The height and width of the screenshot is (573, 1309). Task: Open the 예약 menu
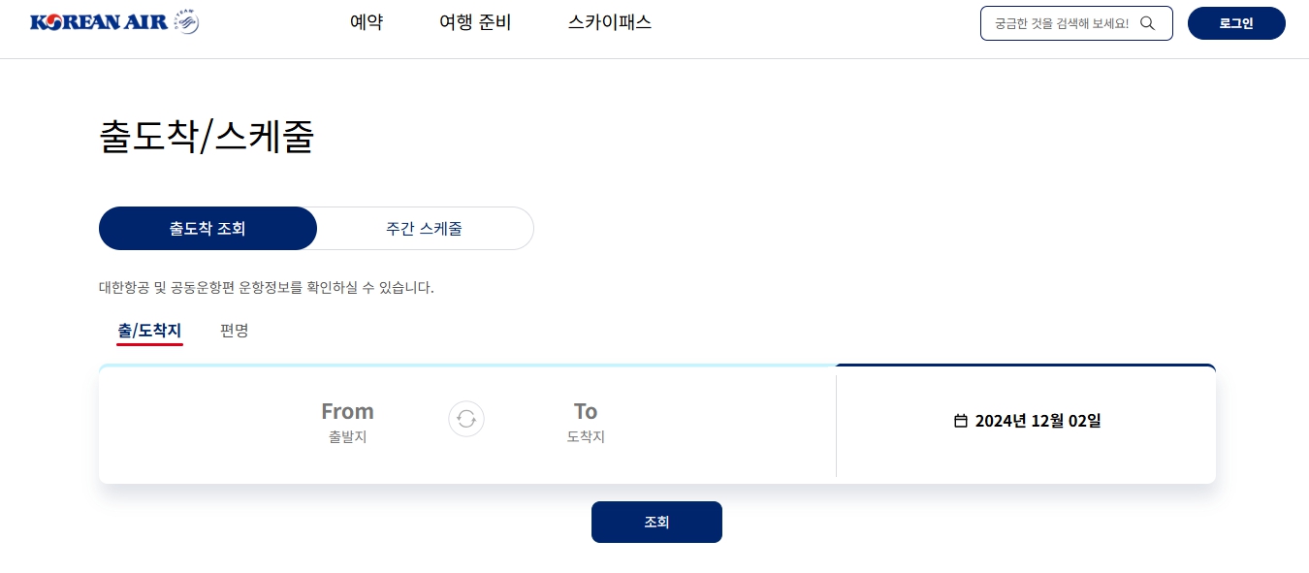click(367, 22)
